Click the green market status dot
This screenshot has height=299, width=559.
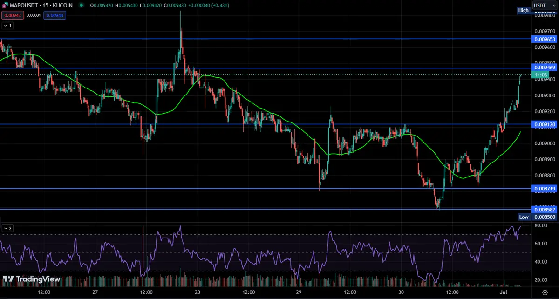pyautogui.click(x=81, y=6)
